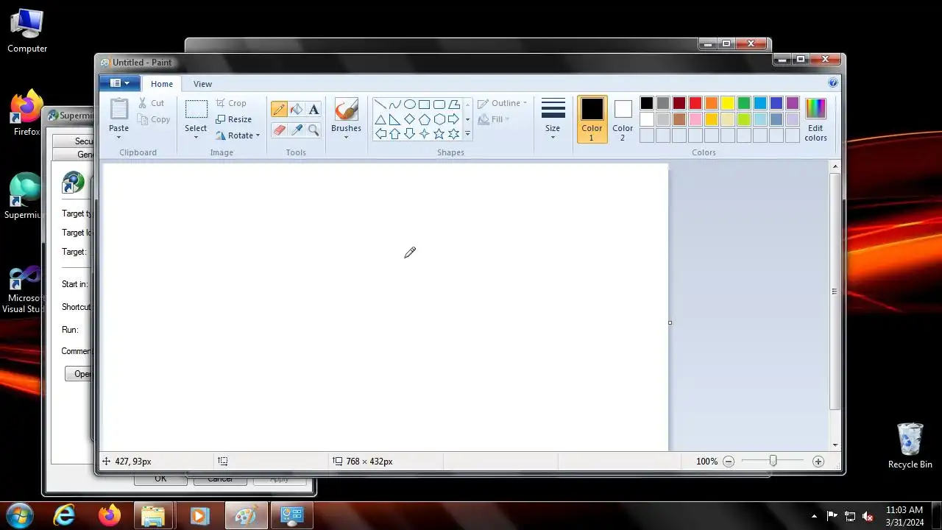Show next row of Shapes gallery
The image size is (942, 530).
pyautogui.click(x=467, y=119)
